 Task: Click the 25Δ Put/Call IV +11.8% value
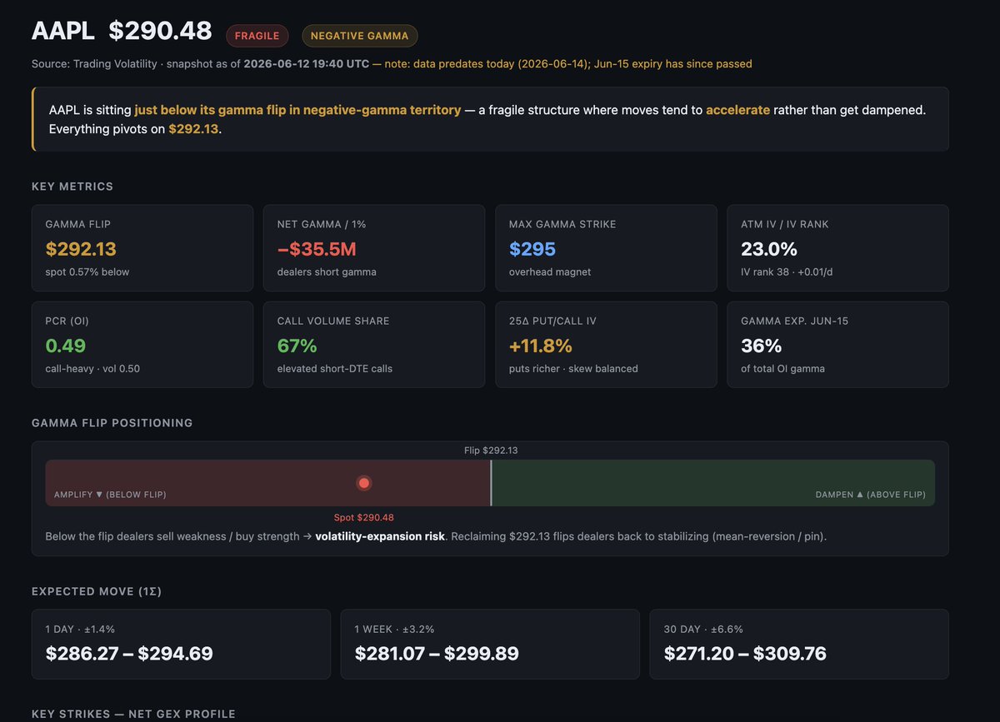pyautogui.click(x=541, y=346)
